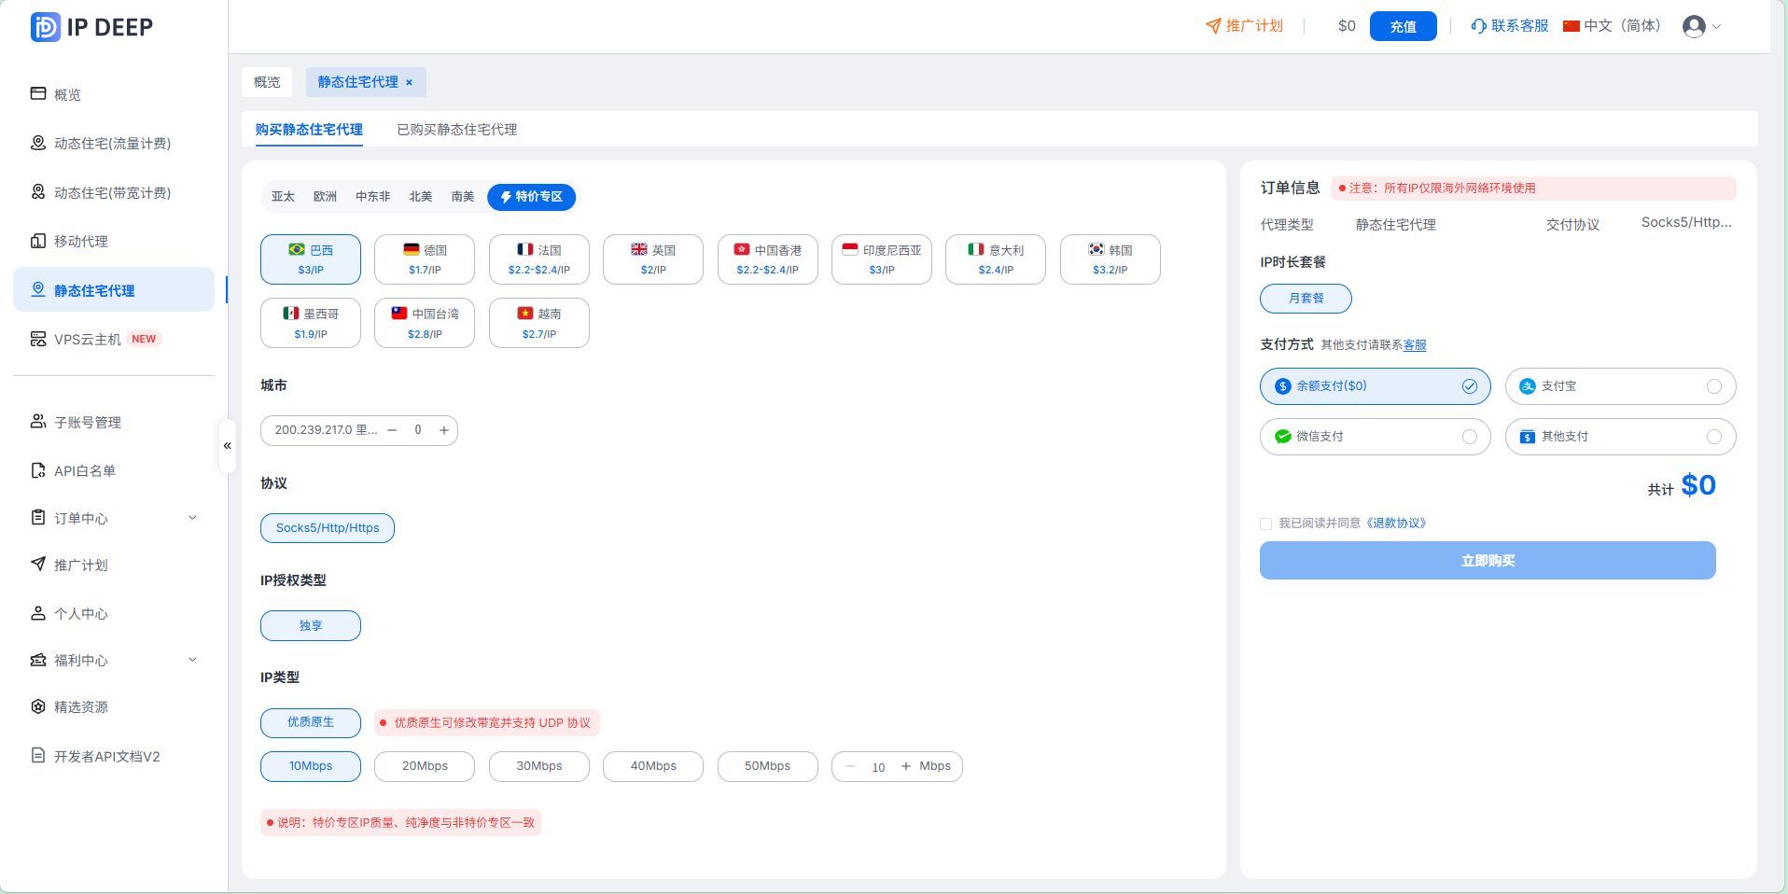Open the user avatar dropdown
The image size is (1788, 894).
point(1701,26)
